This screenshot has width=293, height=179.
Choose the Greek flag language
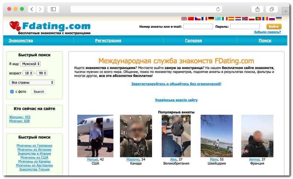[x=218, y=19]
